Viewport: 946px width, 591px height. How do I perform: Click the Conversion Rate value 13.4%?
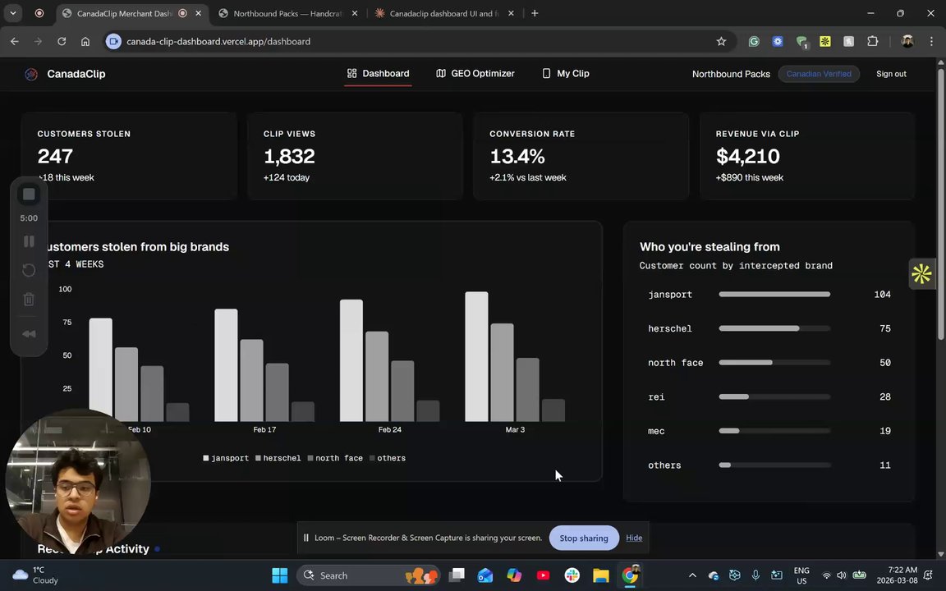coord(517,156)
